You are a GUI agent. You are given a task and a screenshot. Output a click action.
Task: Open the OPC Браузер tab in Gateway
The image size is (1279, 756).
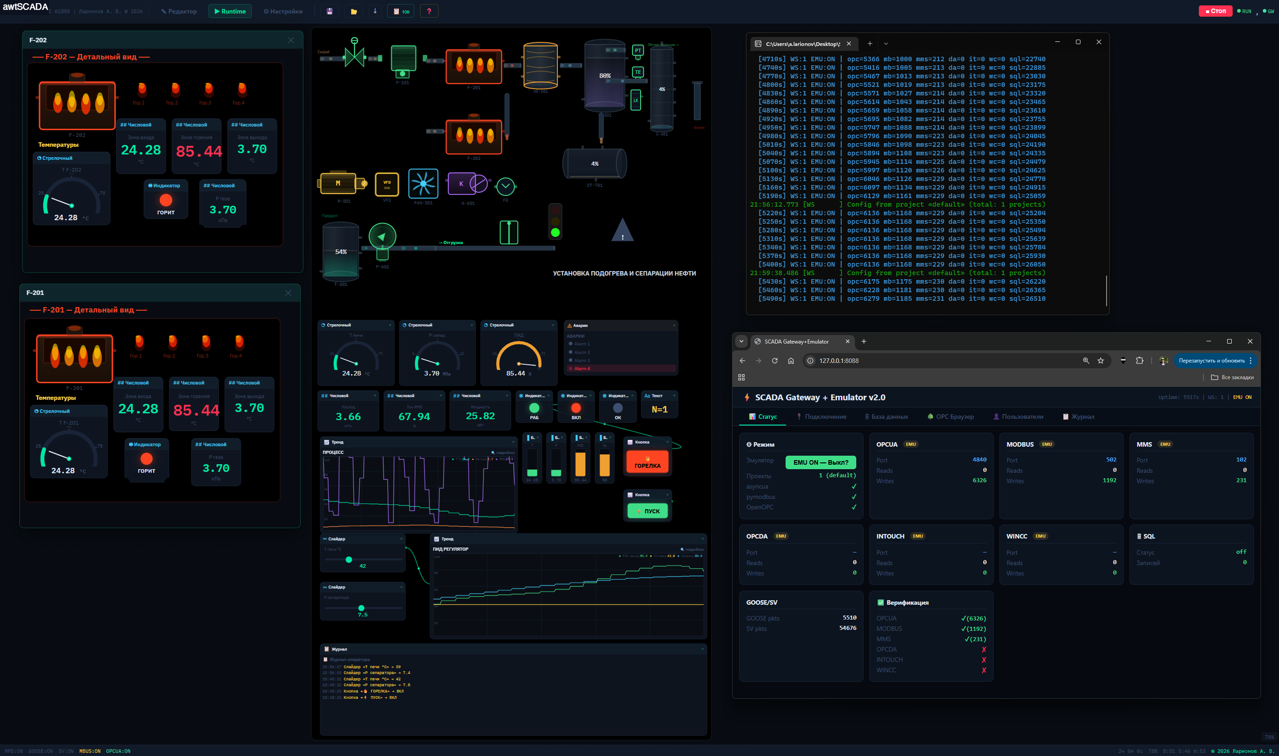[950, 416]
